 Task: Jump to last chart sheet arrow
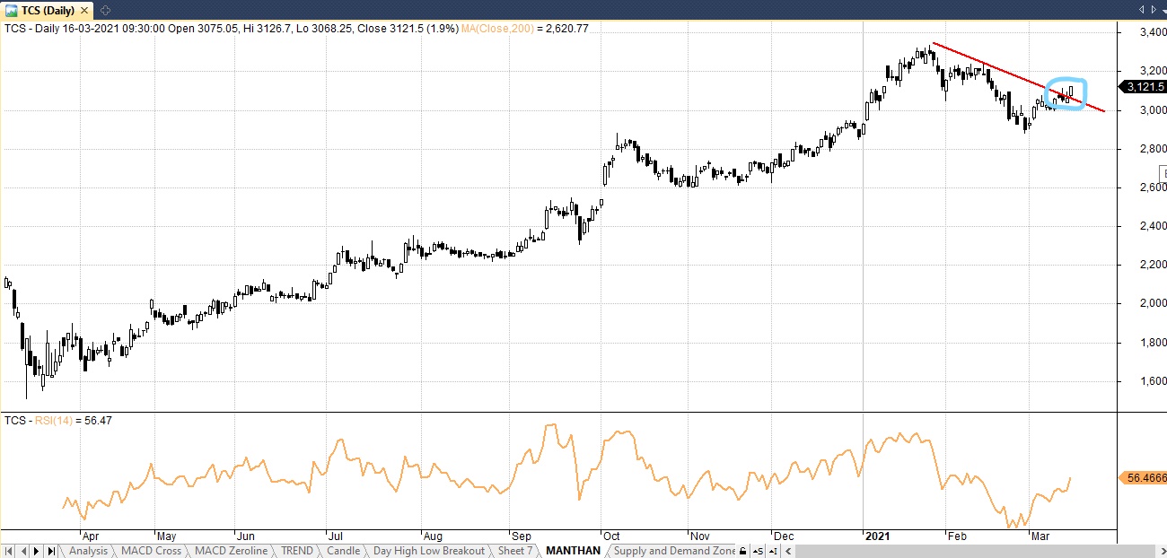pos(52,551)
